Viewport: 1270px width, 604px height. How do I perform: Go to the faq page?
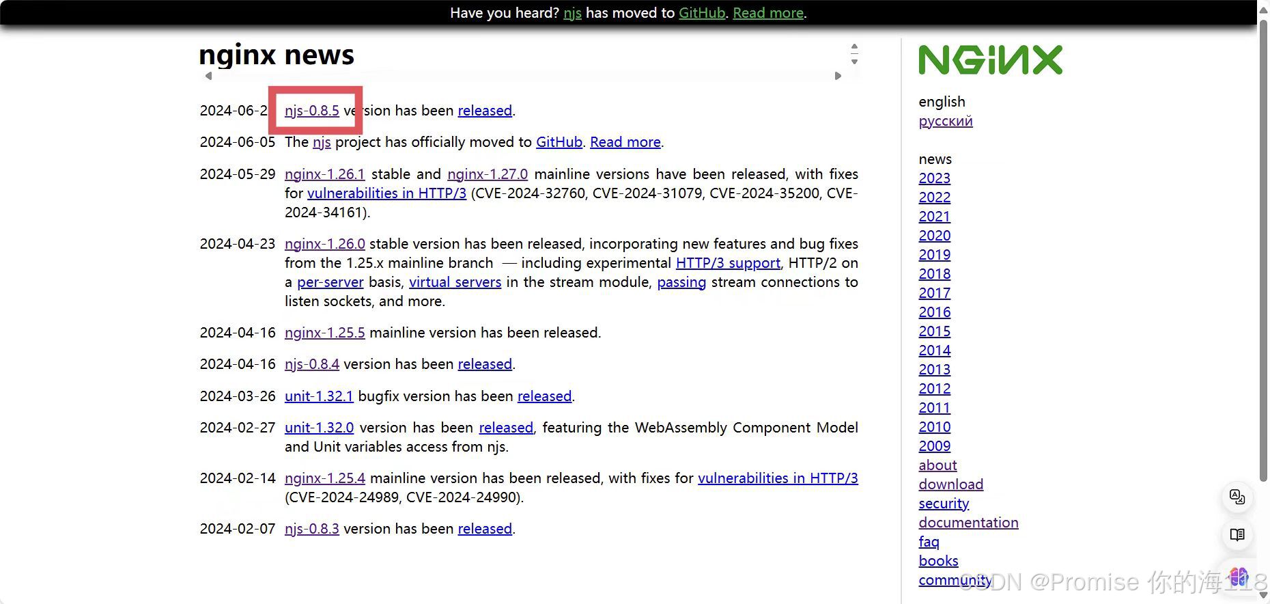(929, 542)
